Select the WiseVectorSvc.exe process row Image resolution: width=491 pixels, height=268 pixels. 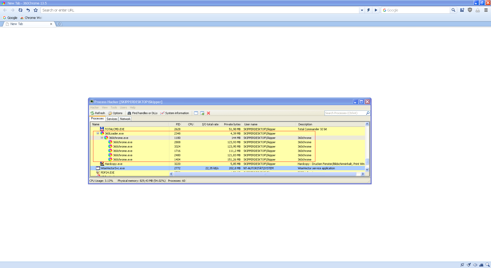pyautogui.click(x=228, y=168)
